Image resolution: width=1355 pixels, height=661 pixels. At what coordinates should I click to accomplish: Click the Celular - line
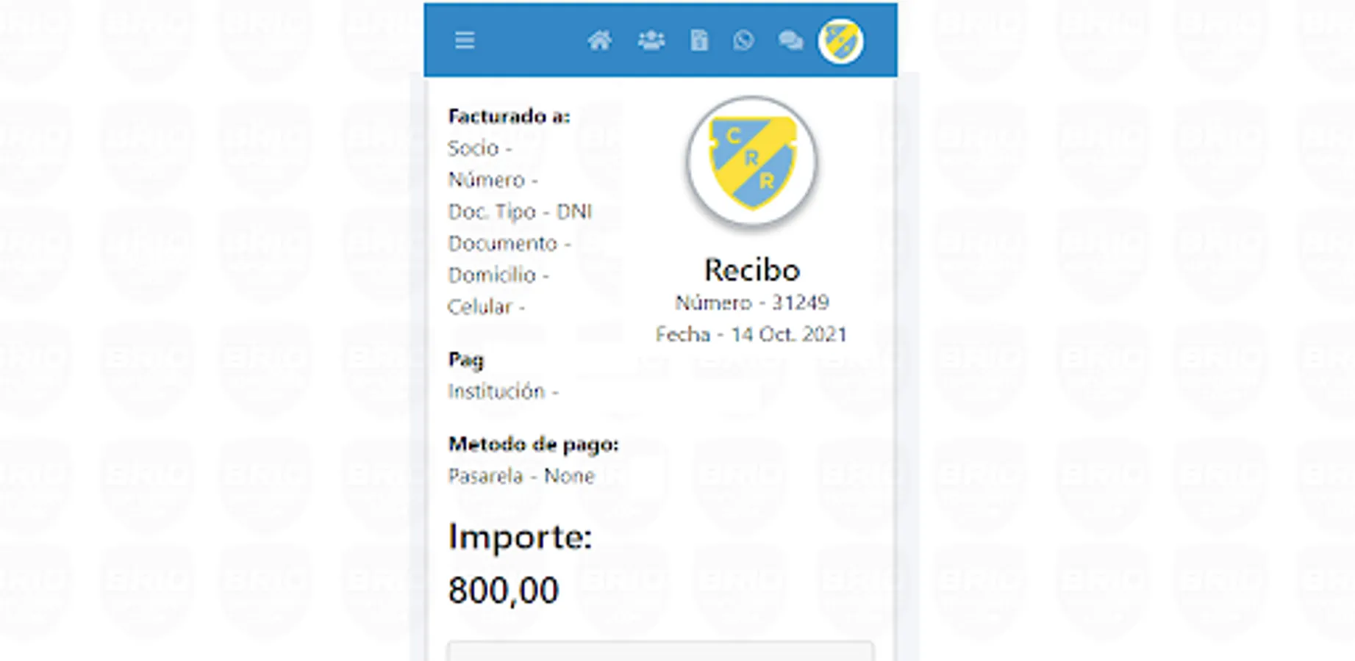pos(486,307)
